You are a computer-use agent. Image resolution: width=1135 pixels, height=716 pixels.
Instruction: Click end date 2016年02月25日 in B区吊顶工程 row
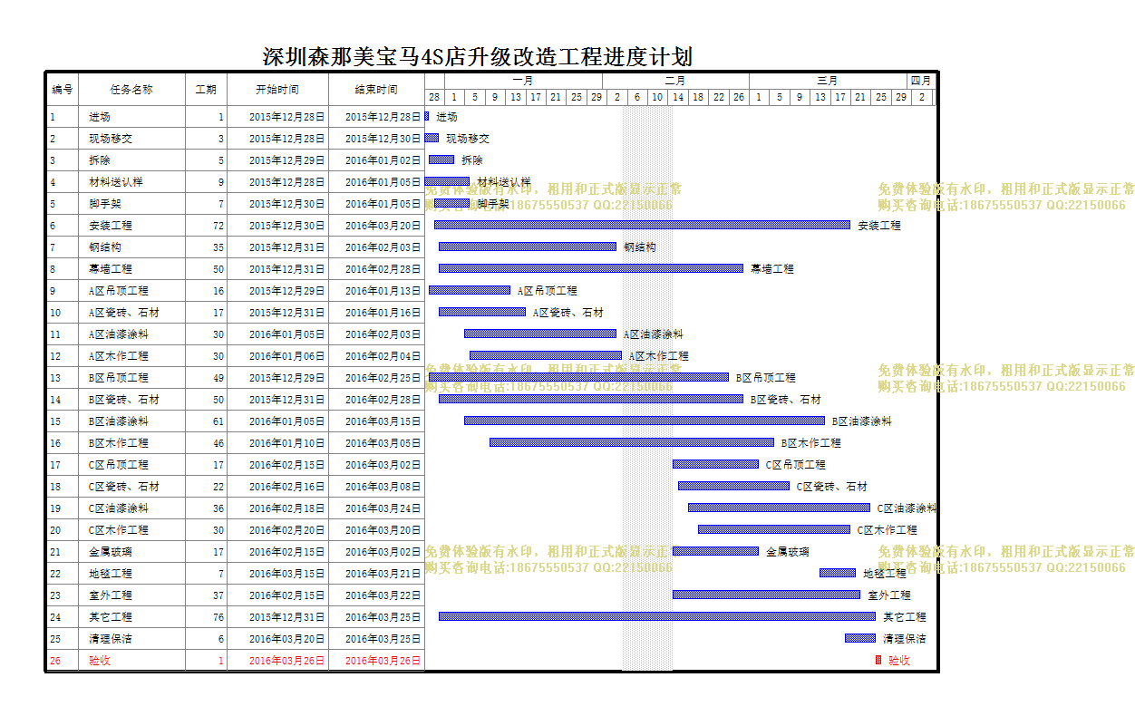(383, 378)
